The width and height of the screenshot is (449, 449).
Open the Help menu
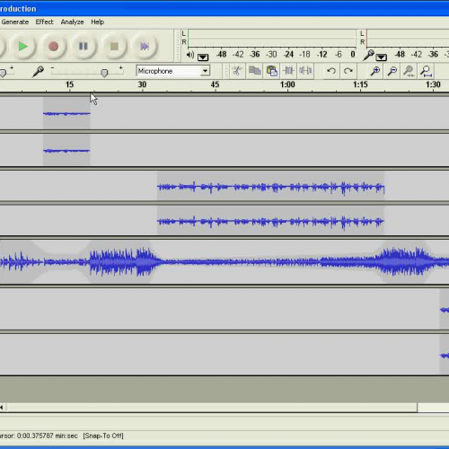[x=98, y=22]
